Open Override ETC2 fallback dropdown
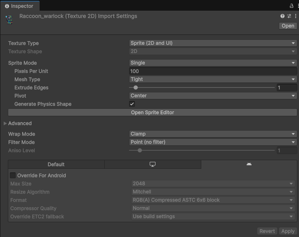Viewport: 299px width, 237px height. (213, 216)
